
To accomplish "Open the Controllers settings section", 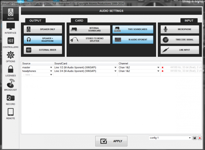I will (x=11, y=42).
